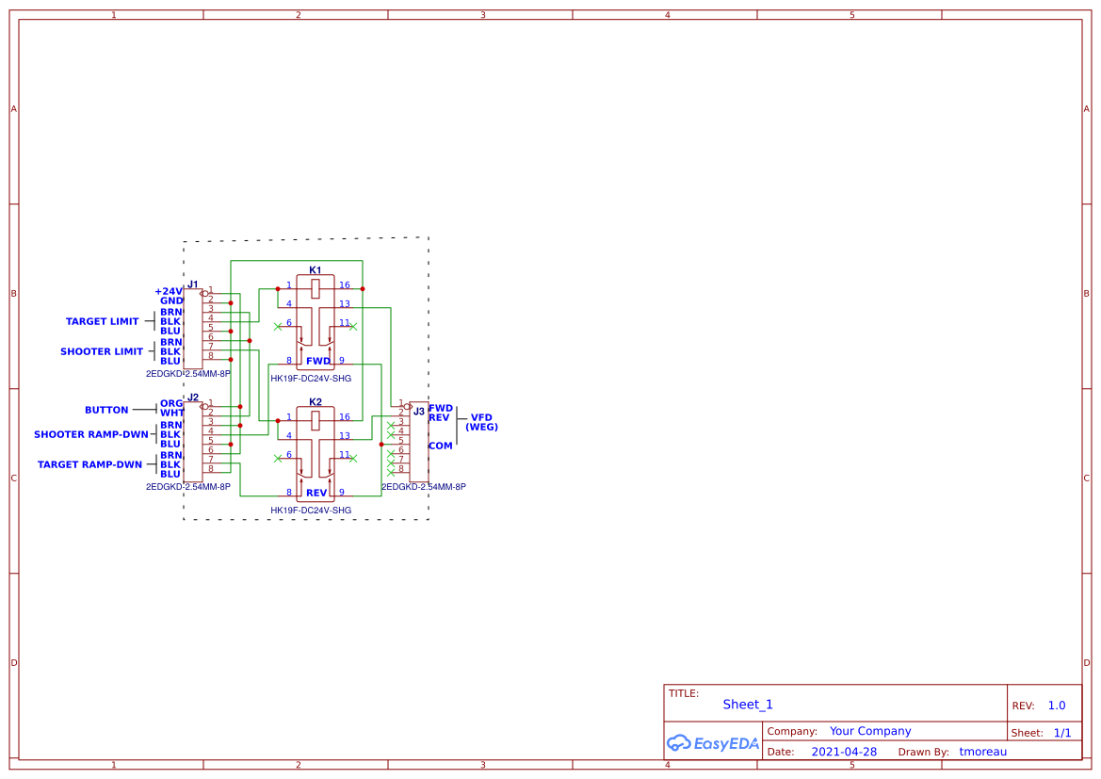Click the no-connect cross on K1 pin 6
Screen dimensions: 1101x779
(278, 325)
